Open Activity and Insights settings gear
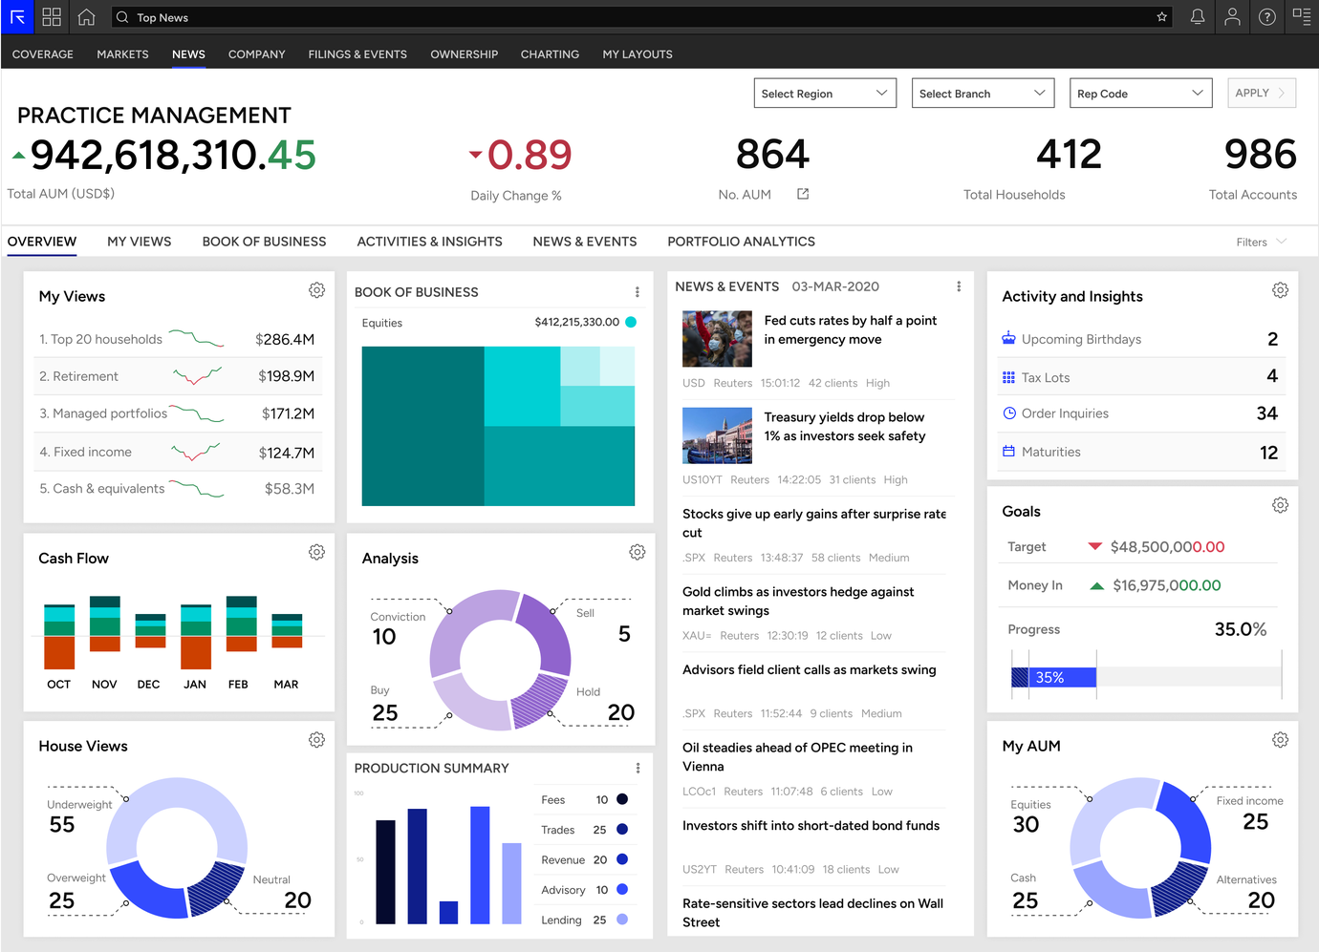 [1281, 290]
